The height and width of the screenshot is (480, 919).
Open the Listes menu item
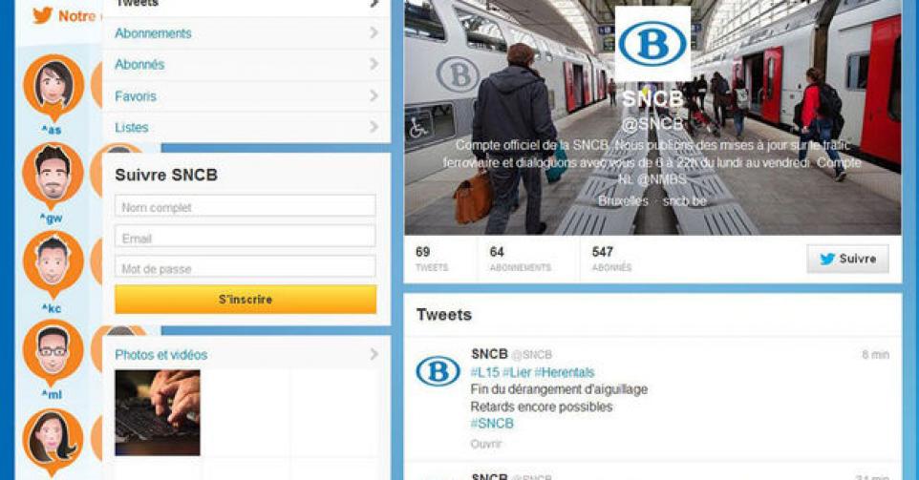coord(246,127)
